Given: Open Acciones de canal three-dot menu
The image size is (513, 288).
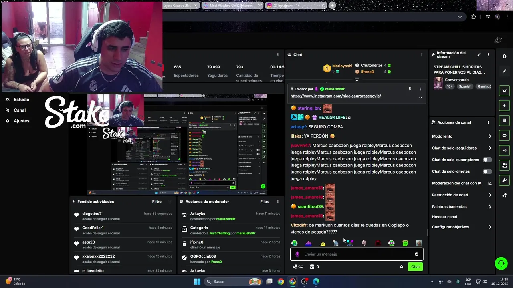Looking at the screenshot, I should point(488,122).
